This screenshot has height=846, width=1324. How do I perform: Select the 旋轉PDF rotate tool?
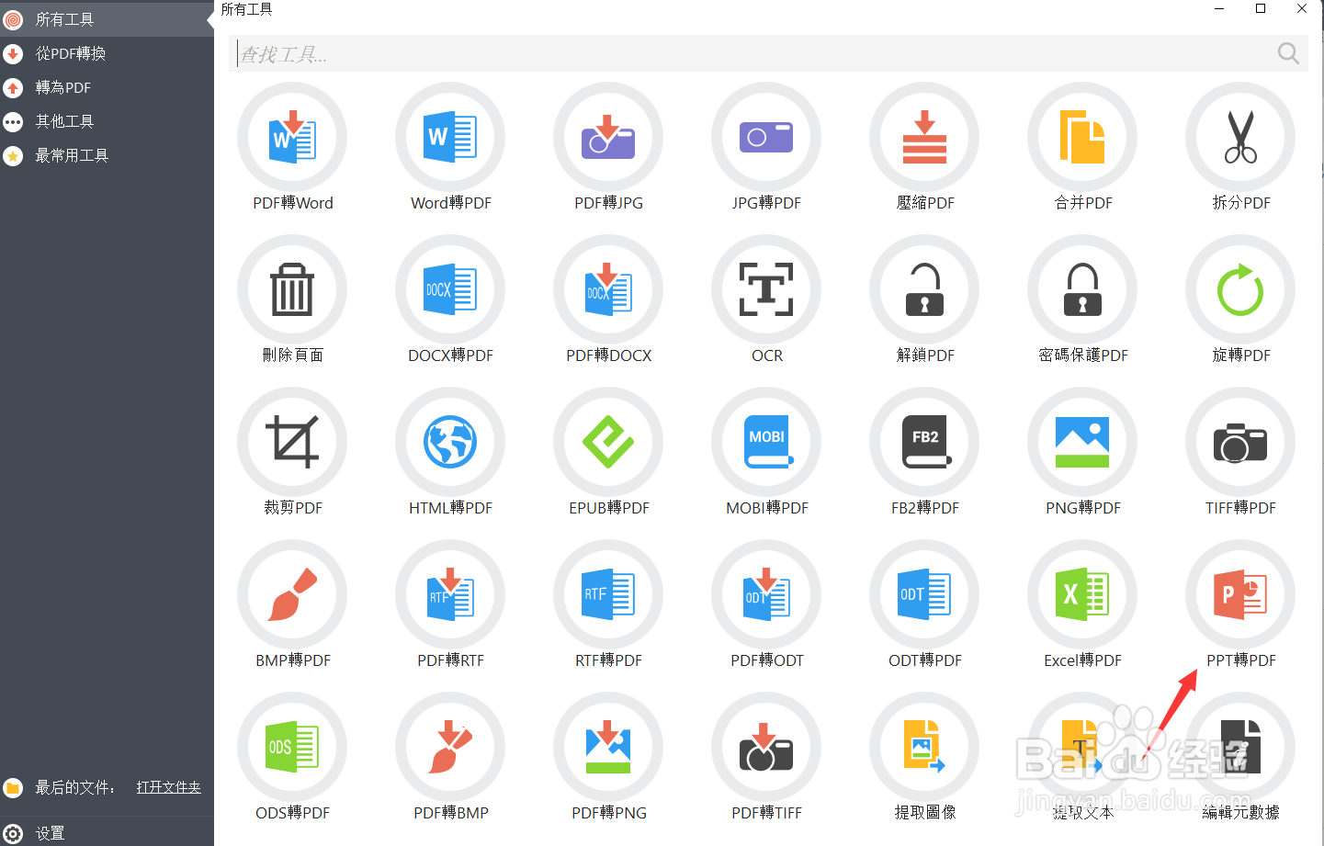tap(1240, 290)
